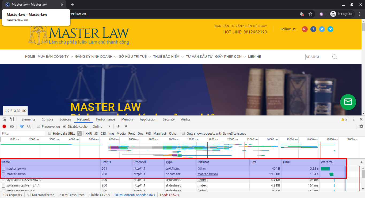Select the masterlaw.vn 301 request row
The image size is (365, 198).
pyautogui.click(x=173, y=169)
